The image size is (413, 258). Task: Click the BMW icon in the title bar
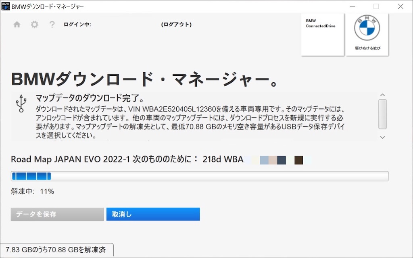[x=5, y=6]
